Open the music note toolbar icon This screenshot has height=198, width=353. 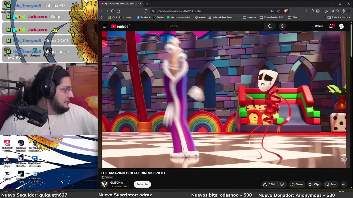pos(327,11)
